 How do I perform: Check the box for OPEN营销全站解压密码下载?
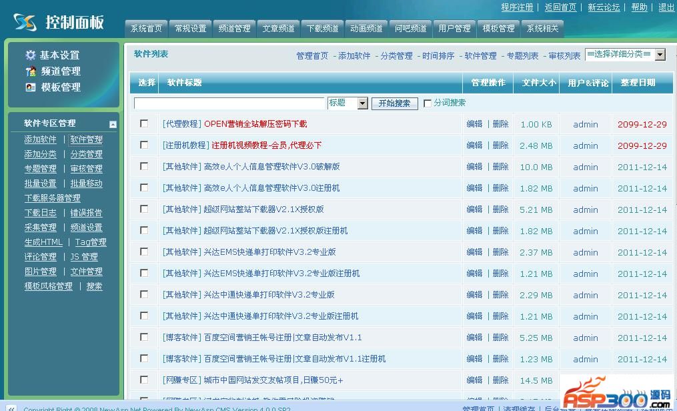coord(144,123)
